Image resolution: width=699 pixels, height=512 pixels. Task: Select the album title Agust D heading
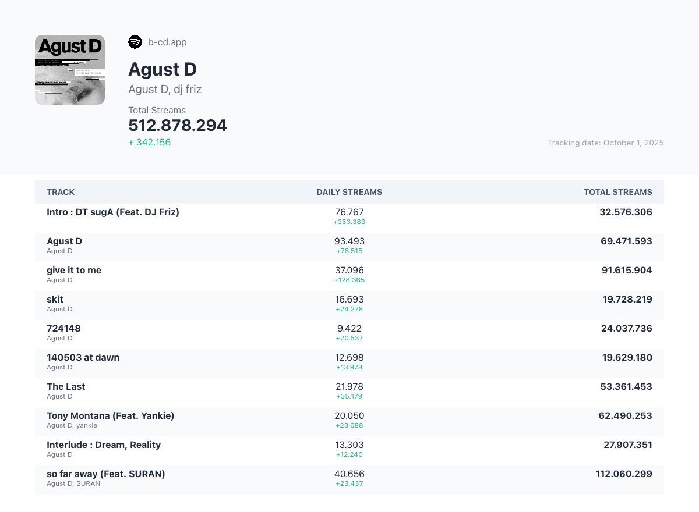coord(163,69)
